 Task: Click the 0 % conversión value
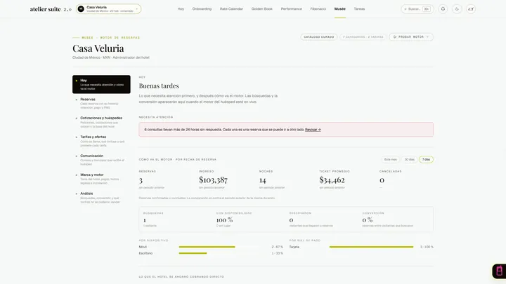[368, 220]
